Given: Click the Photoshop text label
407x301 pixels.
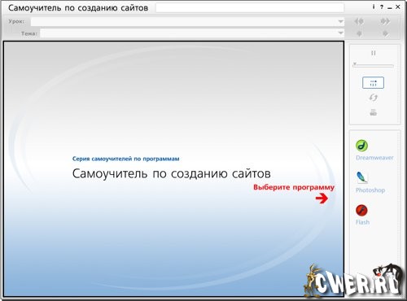Looking at the screenshot, I should click(x=370, y=190).
